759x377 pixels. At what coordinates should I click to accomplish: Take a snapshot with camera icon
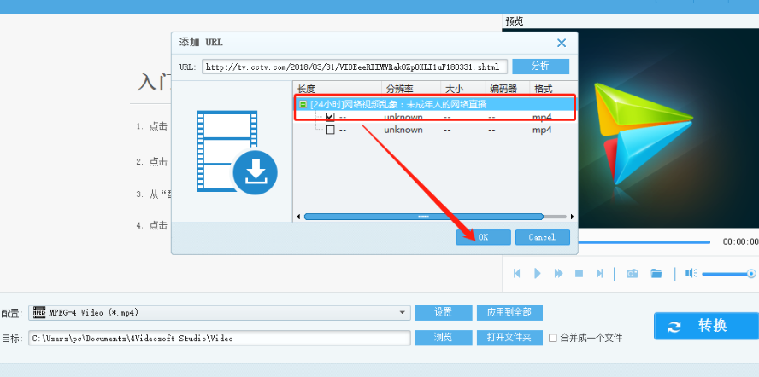pyautogui.click(x=632, y=274)
